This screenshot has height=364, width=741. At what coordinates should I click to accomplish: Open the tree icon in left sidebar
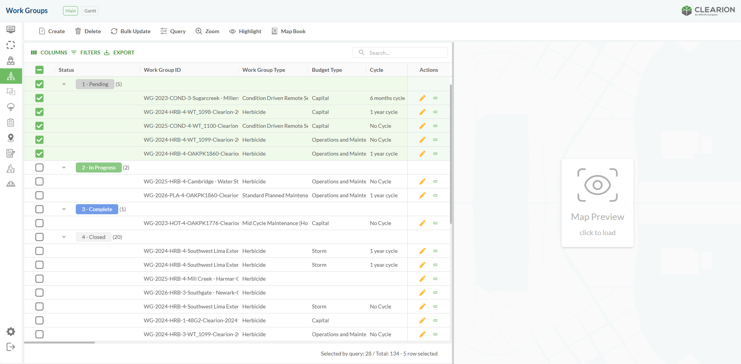click(x=11, y=107)
